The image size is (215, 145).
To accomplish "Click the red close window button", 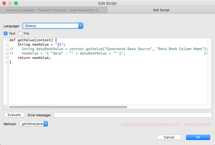I will (x=4, y=3).
